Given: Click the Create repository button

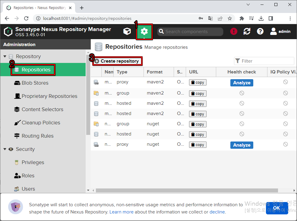Looking at the screenshot, I should click(x=117, y=61).
